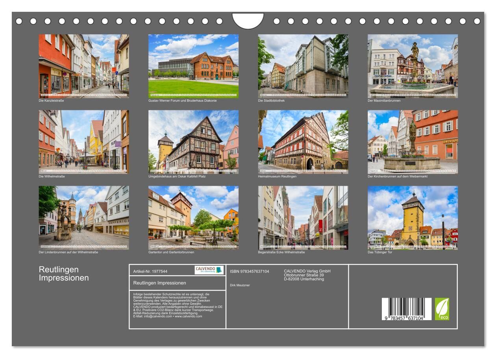Viewport: 496px width, 358px height.
Task: Select the Kirchenbrunnen auf dem Weibermarkt photo
Action: 413,142
